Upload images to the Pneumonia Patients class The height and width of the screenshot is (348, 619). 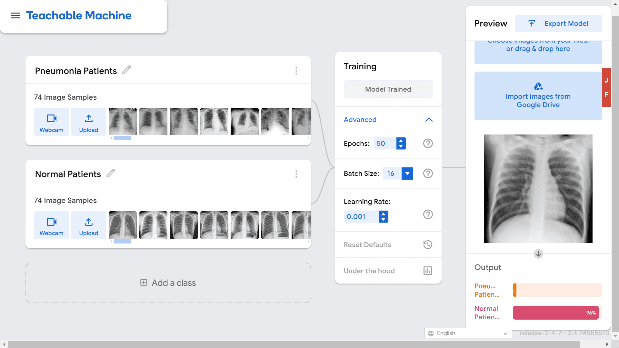point(89,122)
